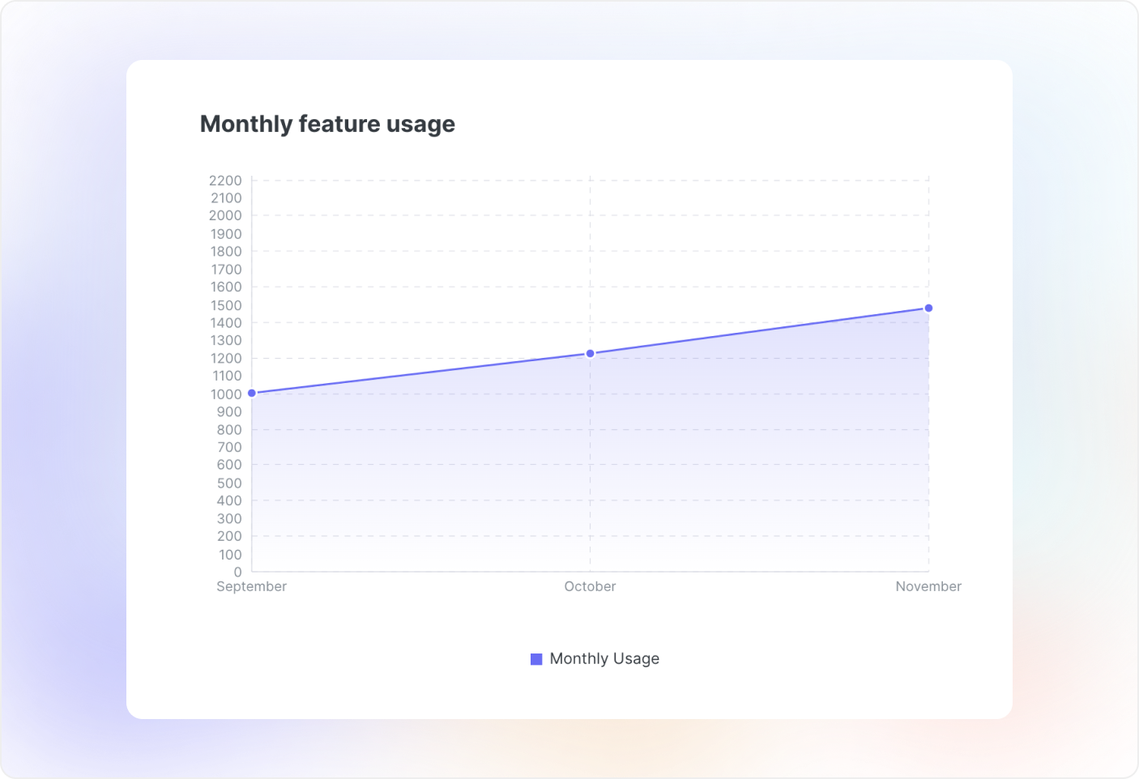Select the September x-axis label
This screenshot has width=1139, height=779.
click(251, 586)
